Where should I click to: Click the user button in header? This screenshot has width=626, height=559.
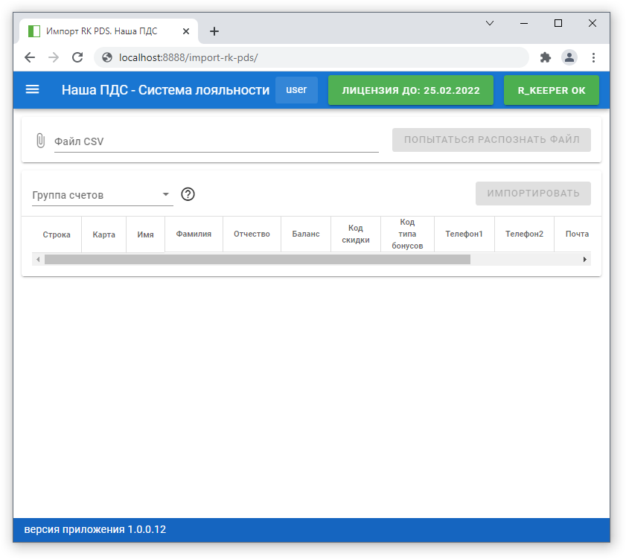tap(296, 90)
